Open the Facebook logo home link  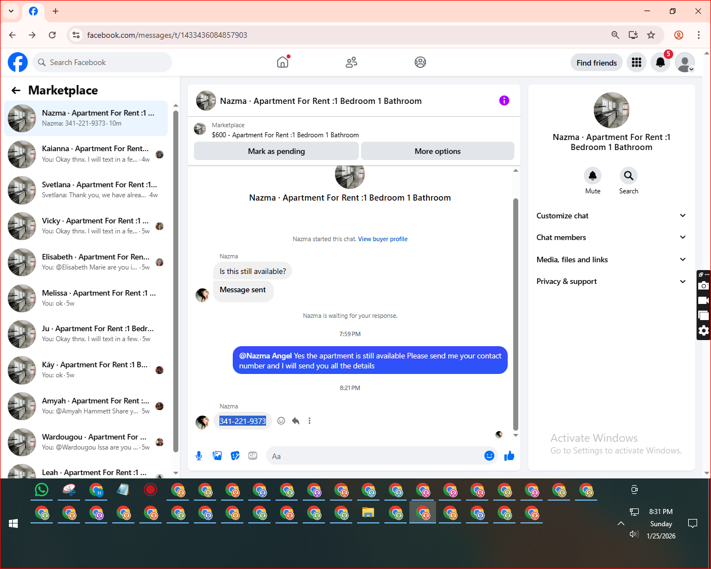[x=18, y=62]
